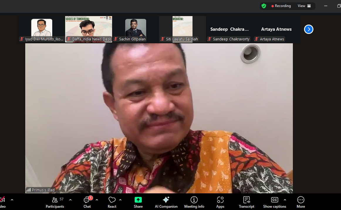This screenshot has height=210, width=341.
Task: Open the Chat panel with 5 unread
Action: click(x=87, y=202)
